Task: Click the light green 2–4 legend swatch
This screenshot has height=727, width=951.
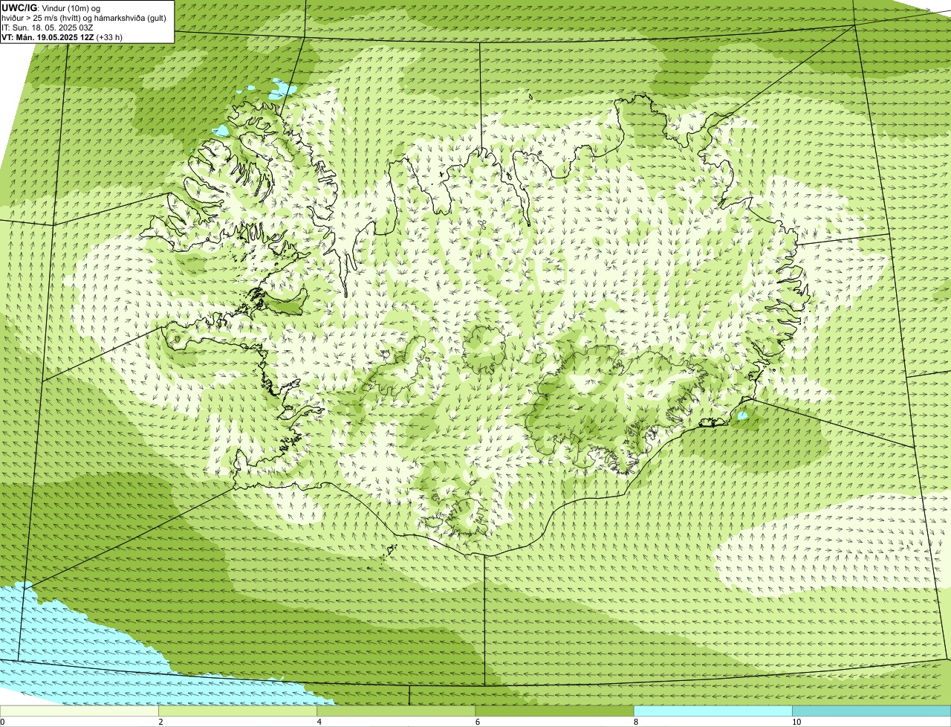Action: pyautogui.click(x=238, y=711)
